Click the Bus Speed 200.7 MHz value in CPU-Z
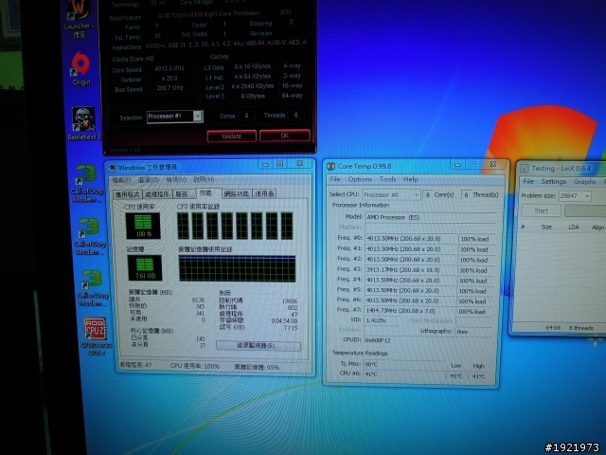The image size is (606, 455). [169, 88]
